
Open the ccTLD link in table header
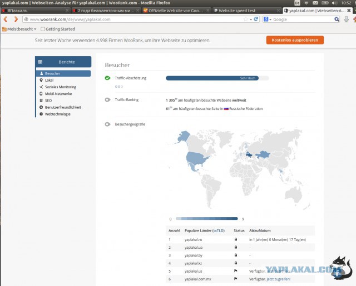tap(219, 230)
